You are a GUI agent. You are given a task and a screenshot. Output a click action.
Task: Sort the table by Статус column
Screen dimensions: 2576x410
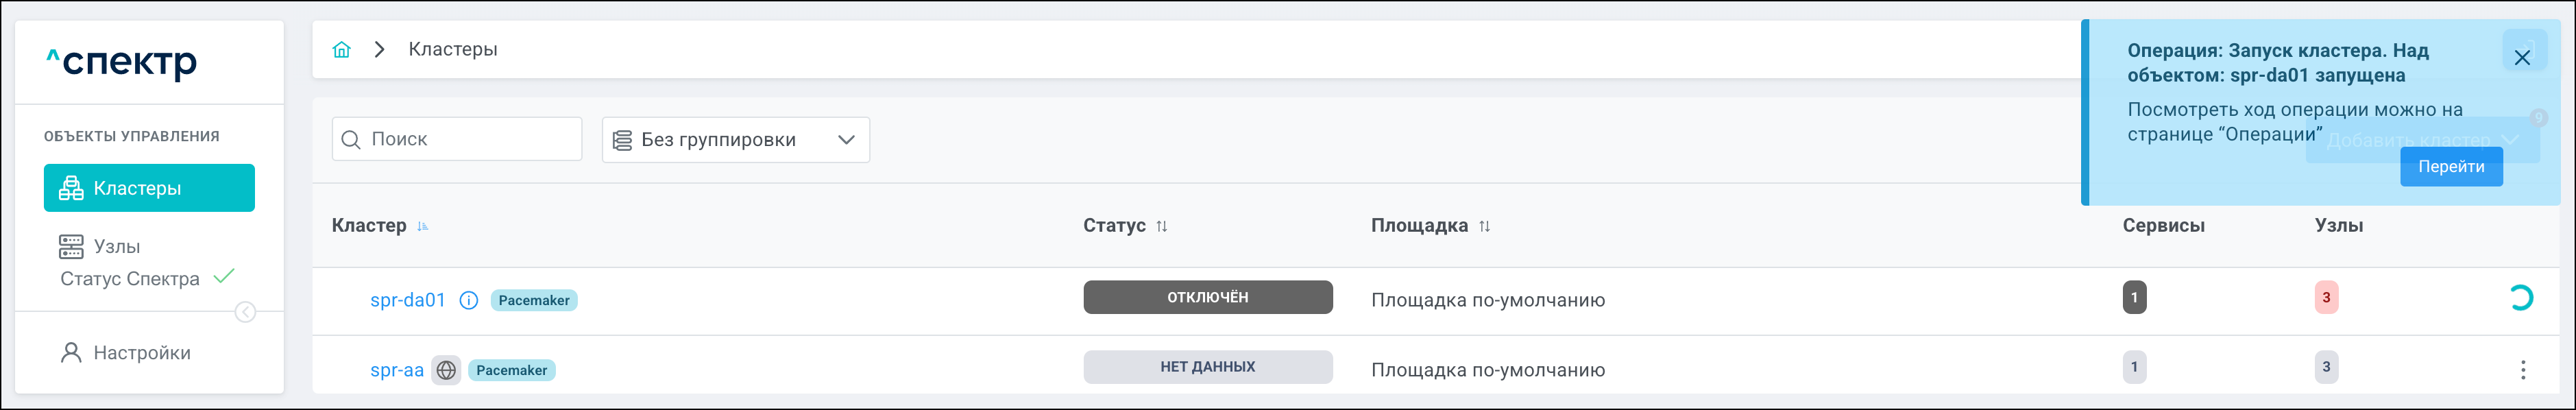pos(1161,226)
